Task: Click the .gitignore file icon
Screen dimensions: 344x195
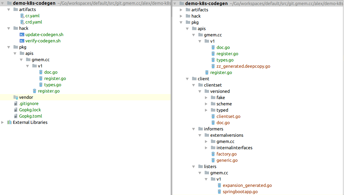Action: tap(16, 104)
